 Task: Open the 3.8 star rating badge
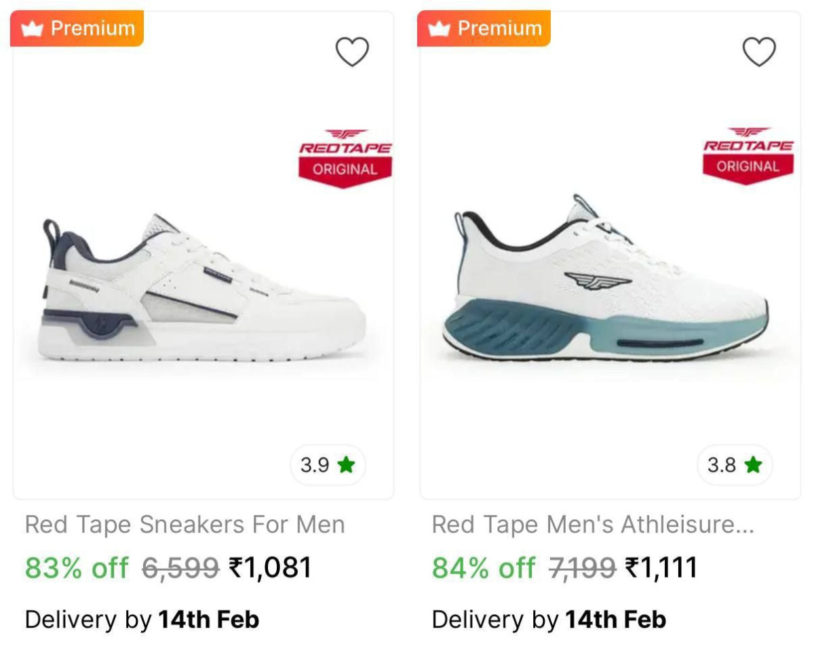pos(735,465)
